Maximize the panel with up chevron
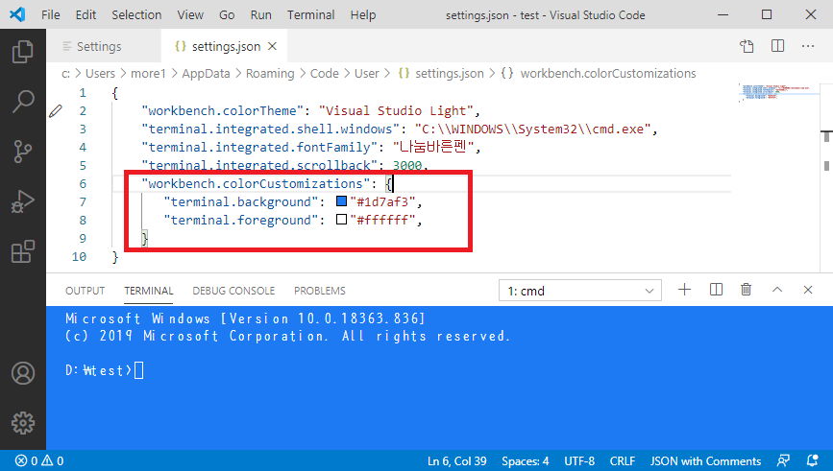Viewport: 833px width, 471px height. click(x=777, y=290)
